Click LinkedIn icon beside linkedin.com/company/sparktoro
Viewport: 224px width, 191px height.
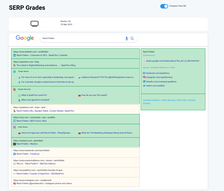[144, 82]
